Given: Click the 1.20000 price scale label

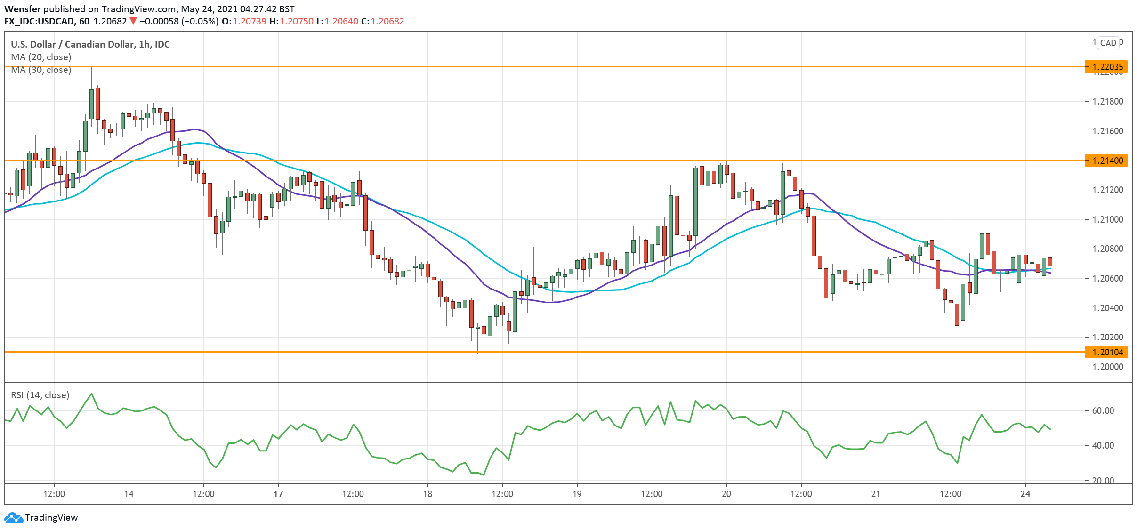Looking at the screenshot, I should point(1107,367).
